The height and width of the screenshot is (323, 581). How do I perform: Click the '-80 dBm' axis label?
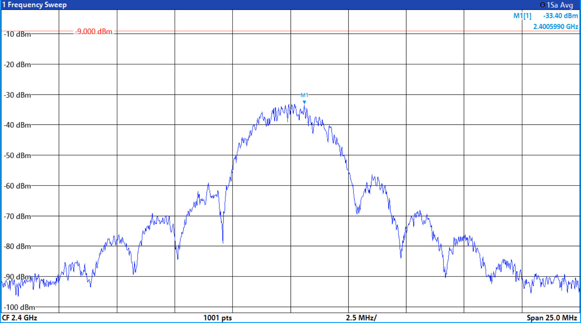point(17,246)
